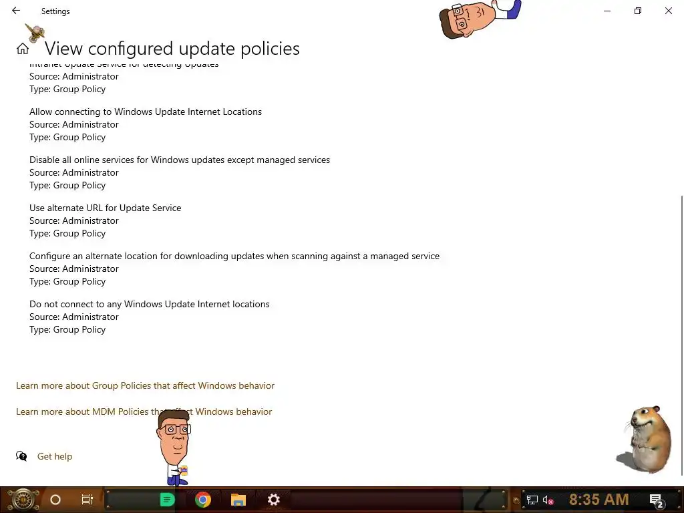Click the Get help chat bubble icon
Viewport: 684px width, 513px height.
click(21, 456)
